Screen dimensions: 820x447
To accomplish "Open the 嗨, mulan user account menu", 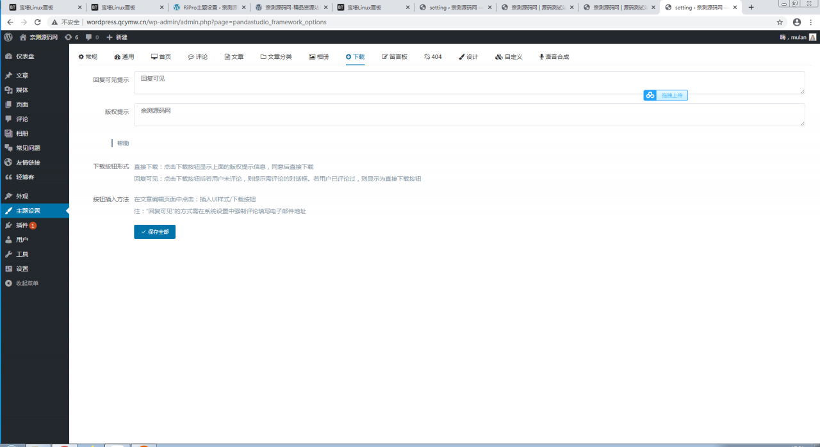I will [x=798, y=37].
